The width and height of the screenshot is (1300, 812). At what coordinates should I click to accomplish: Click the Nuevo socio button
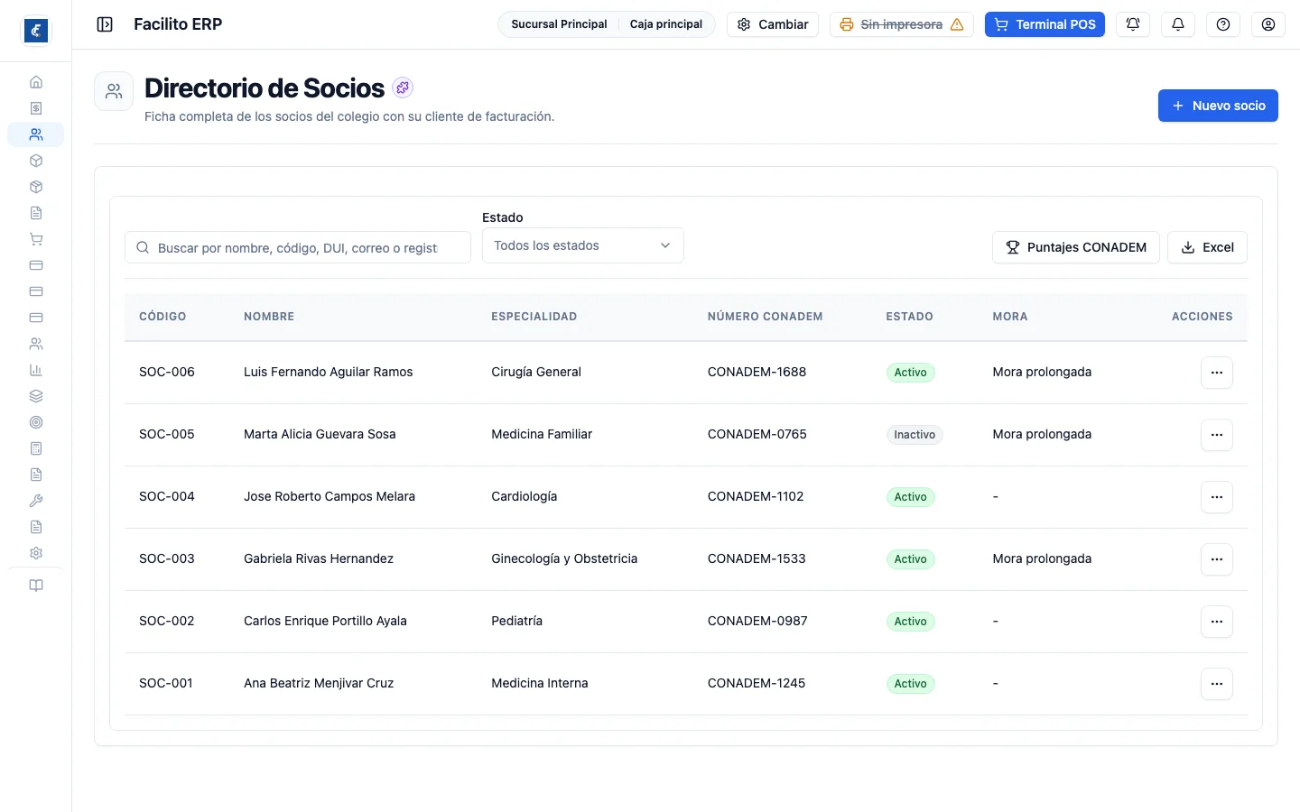(1218, 106)
